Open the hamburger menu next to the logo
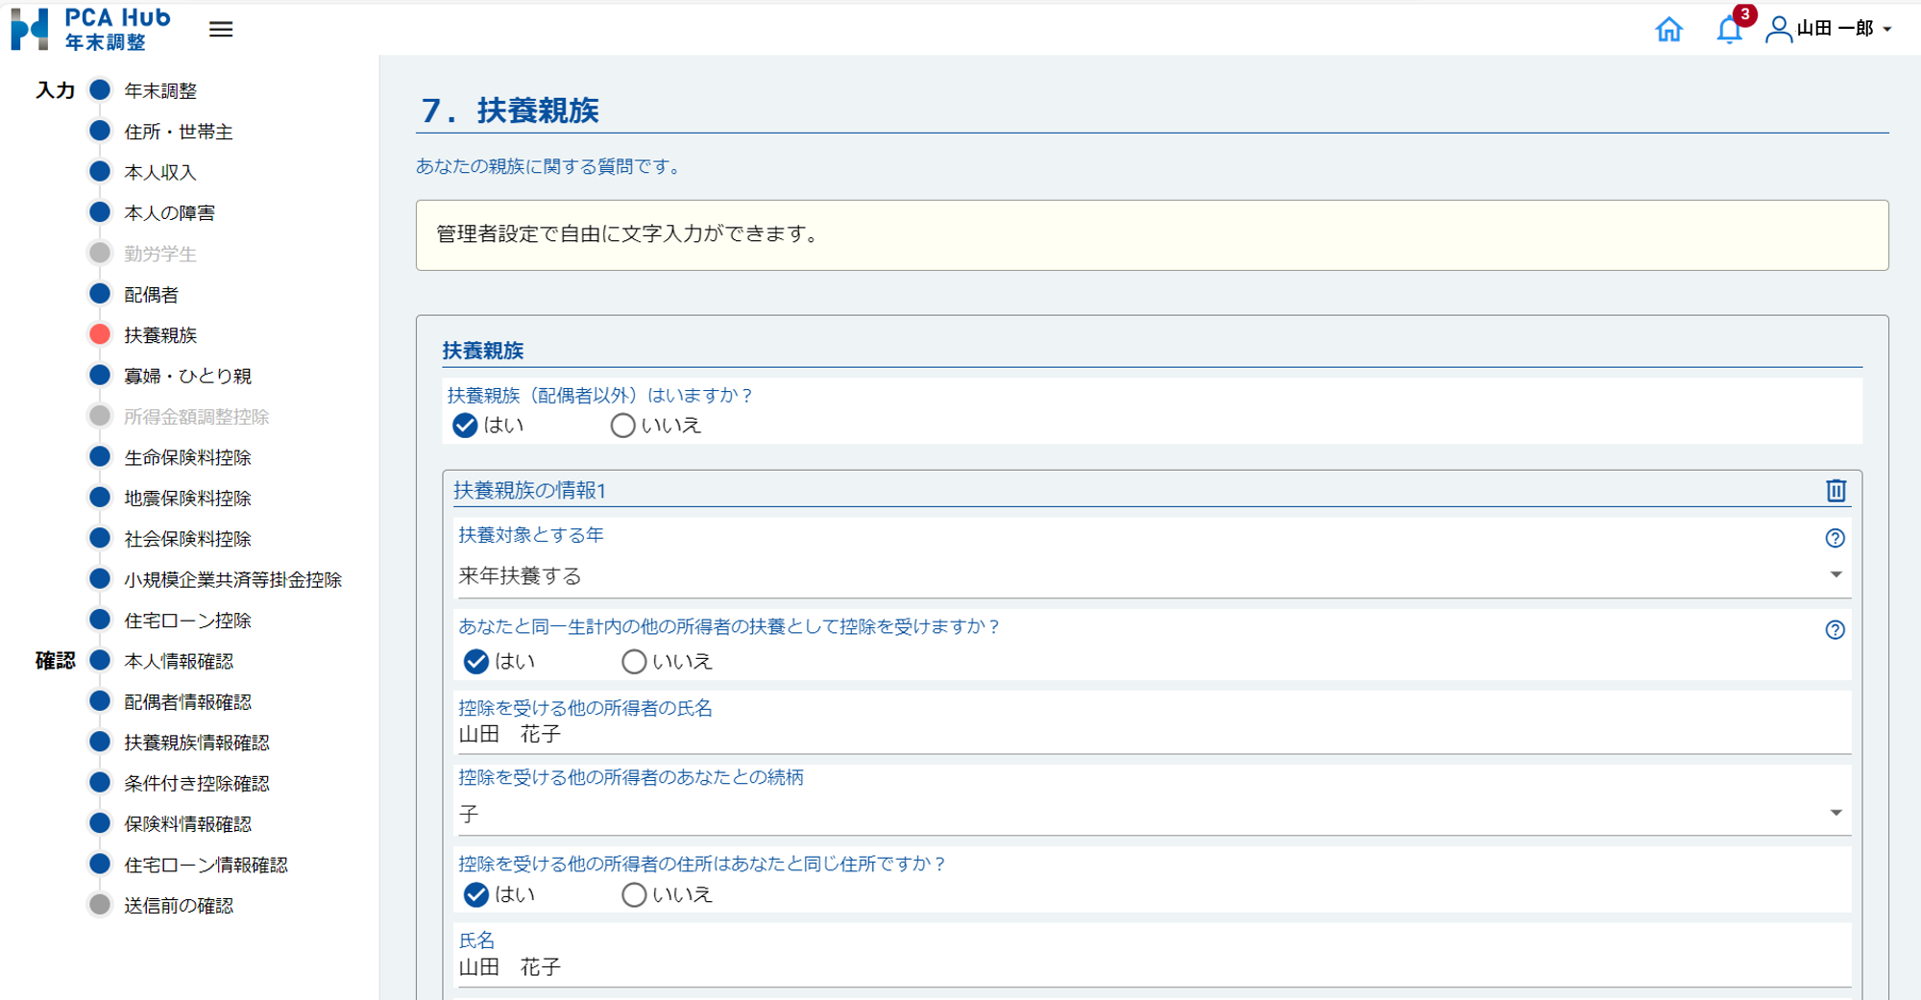 point(220,29)
